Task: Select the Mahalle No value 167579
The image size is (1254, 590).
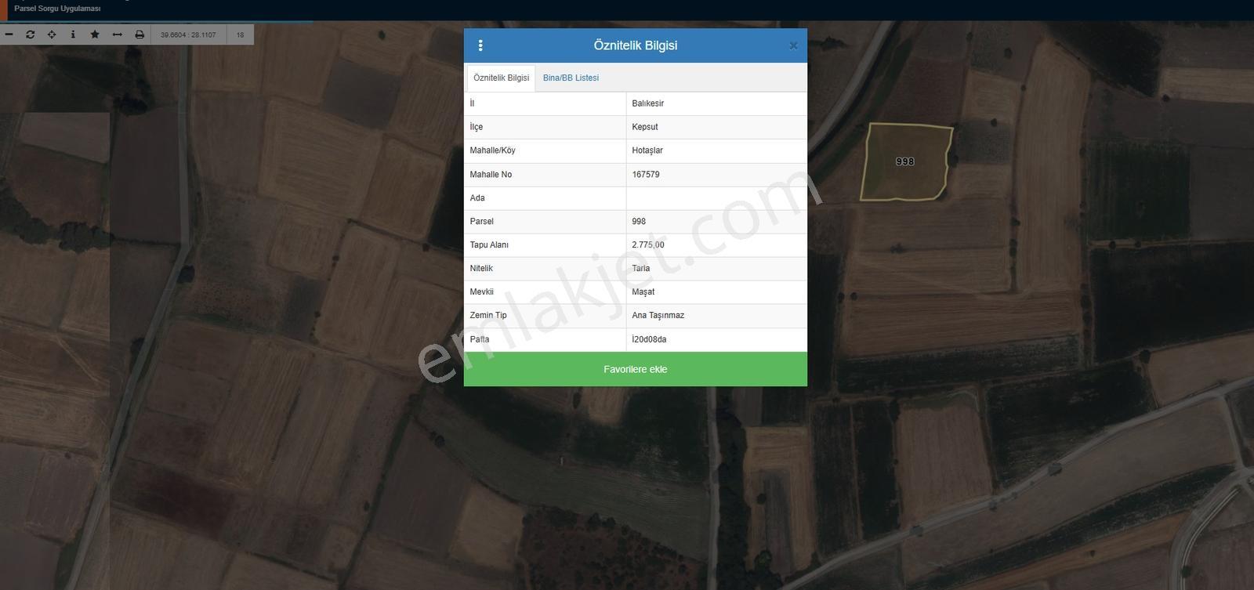Action: (x=646, y=175)
